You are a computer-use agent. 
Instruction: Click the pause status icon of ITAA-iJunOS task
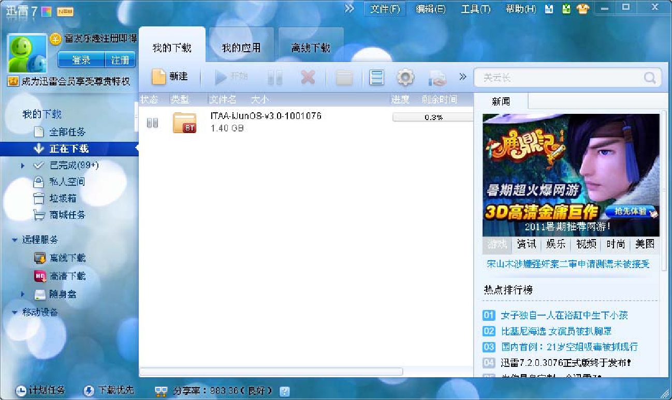[x=152, y=123]
